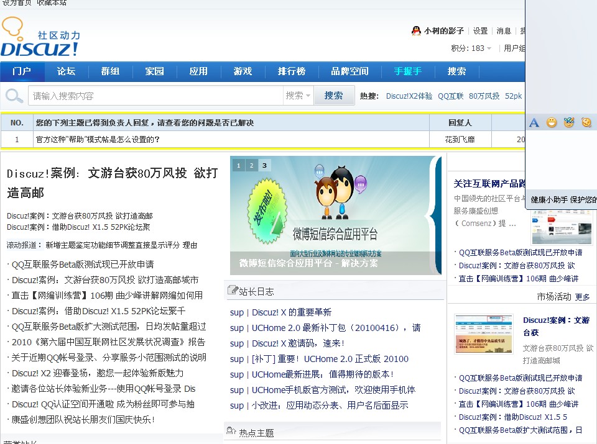This screenshot has width=597, height=444.
Task: Click hot search 52pk
Action: coord(513,96)
